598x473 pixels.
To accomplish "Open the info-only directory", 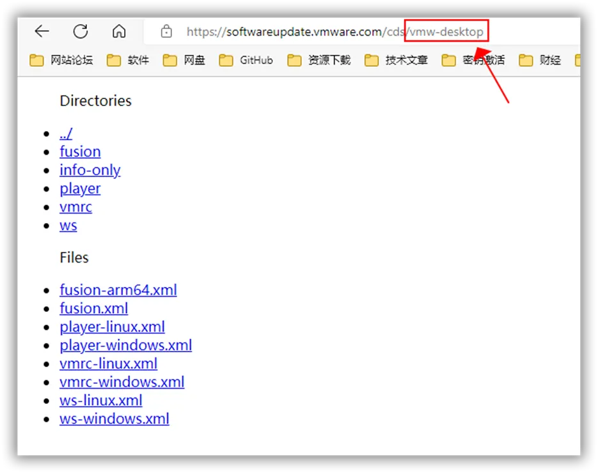I will click(90, 170).
